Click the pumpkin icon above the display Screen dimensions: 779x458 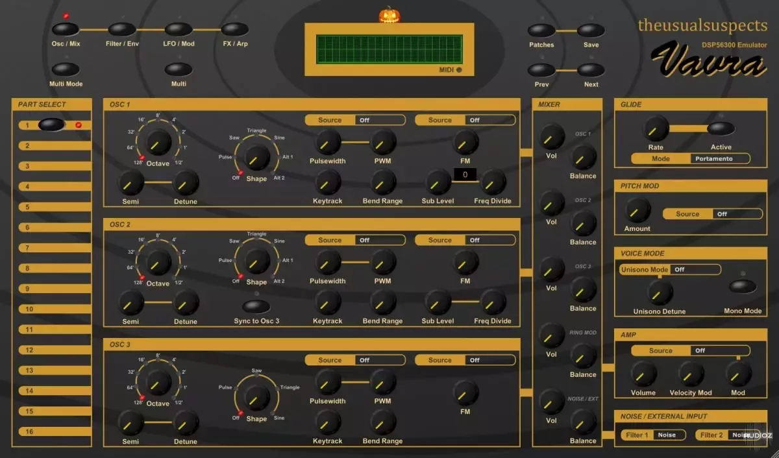pyautogui.click(x=388, y=14)
